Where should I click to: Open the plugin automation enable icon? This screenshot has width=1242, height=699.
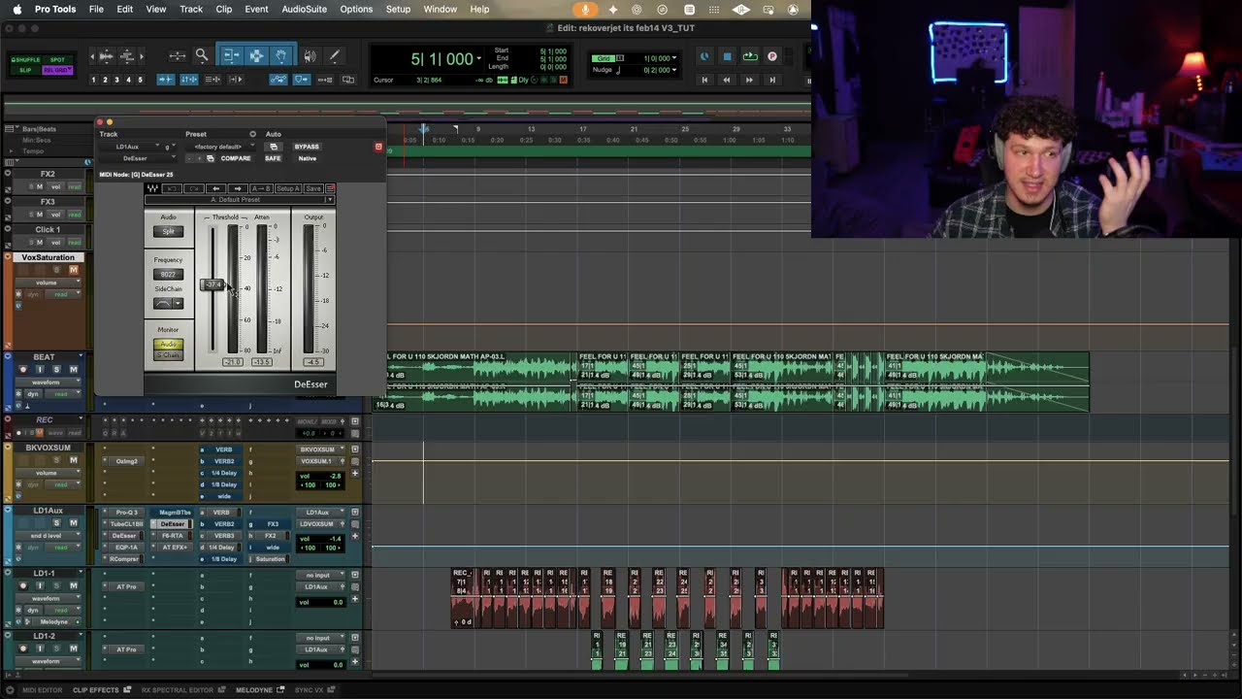click(x=274, y=147)
